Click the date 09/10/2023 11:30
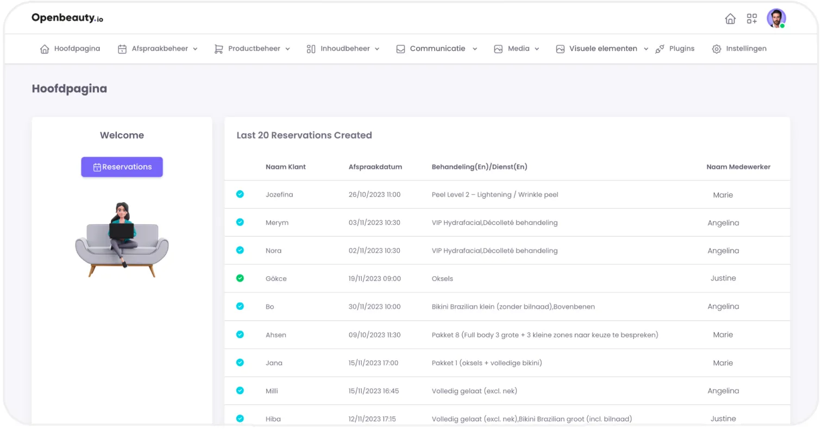Viewport: 822px width, 431px height. pos(374,335)
